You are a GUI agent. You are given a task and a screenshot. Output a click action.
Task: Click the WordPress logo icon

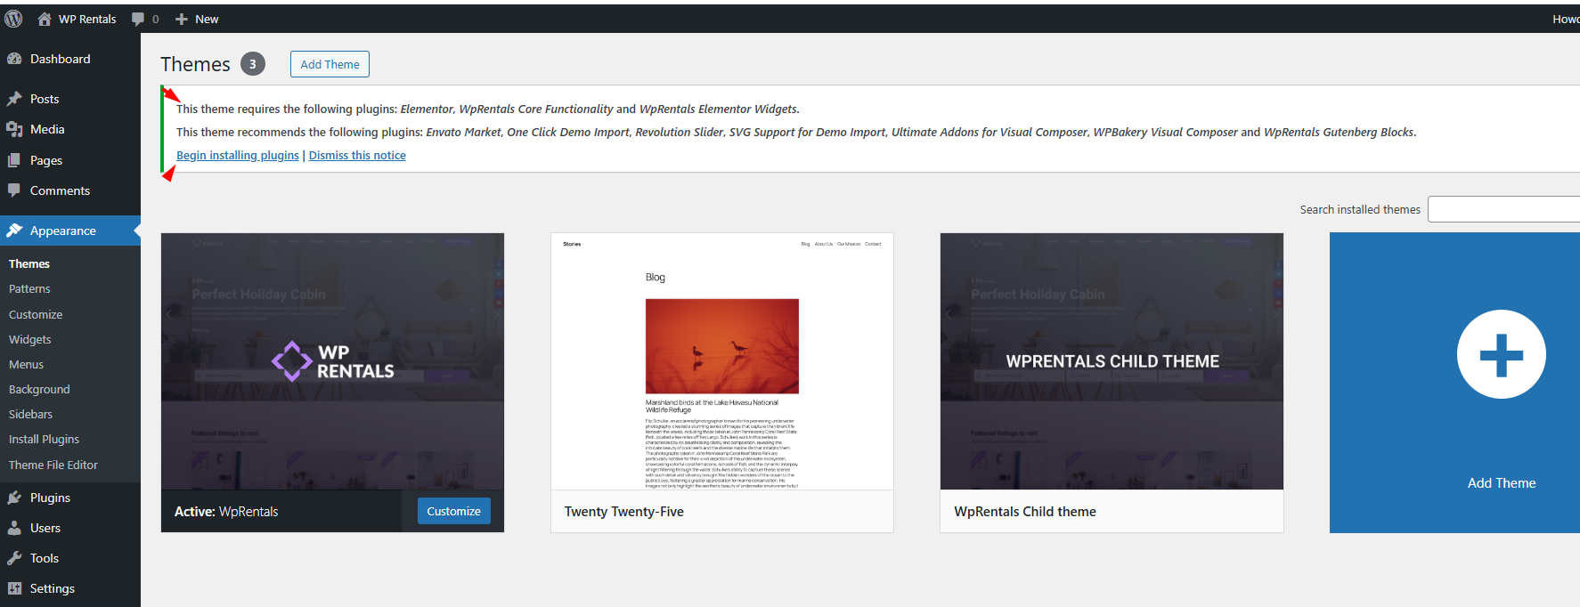coord(13,19)
